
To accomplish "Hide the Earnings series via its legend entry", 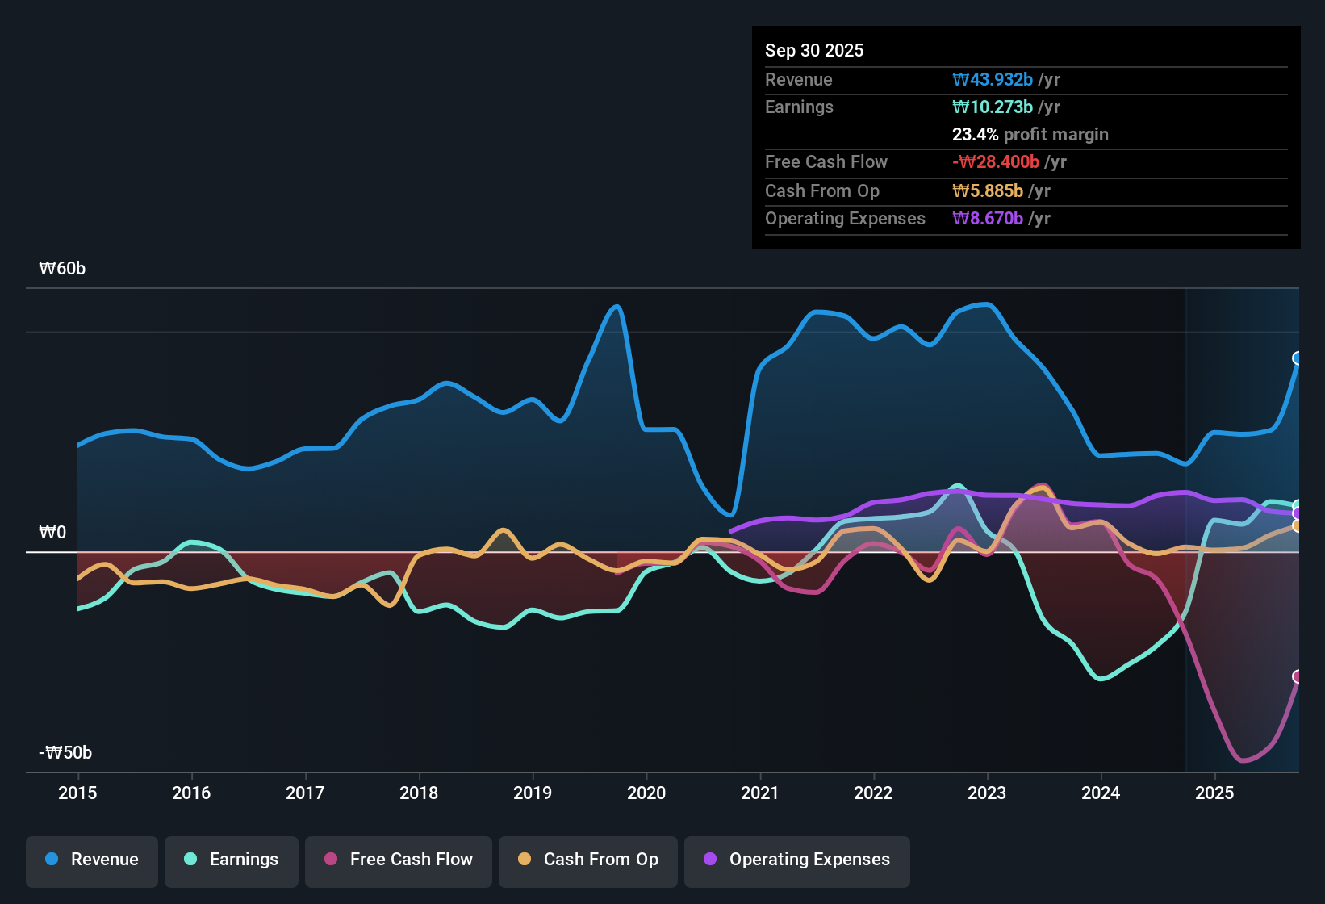I will (x=231, y=860).
